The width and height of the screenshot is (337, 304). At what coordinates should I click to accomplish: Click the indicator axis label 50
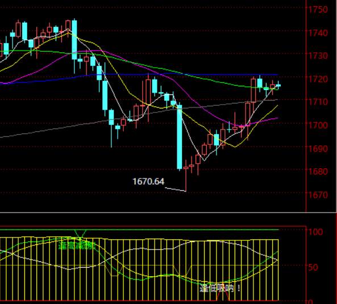coord(313,268)
